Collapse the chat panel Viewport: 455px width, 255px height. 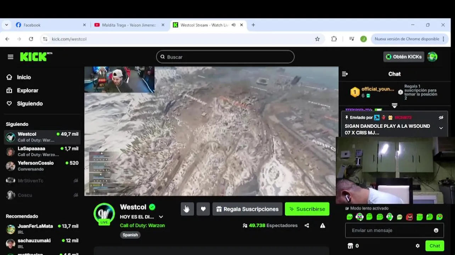345,74
